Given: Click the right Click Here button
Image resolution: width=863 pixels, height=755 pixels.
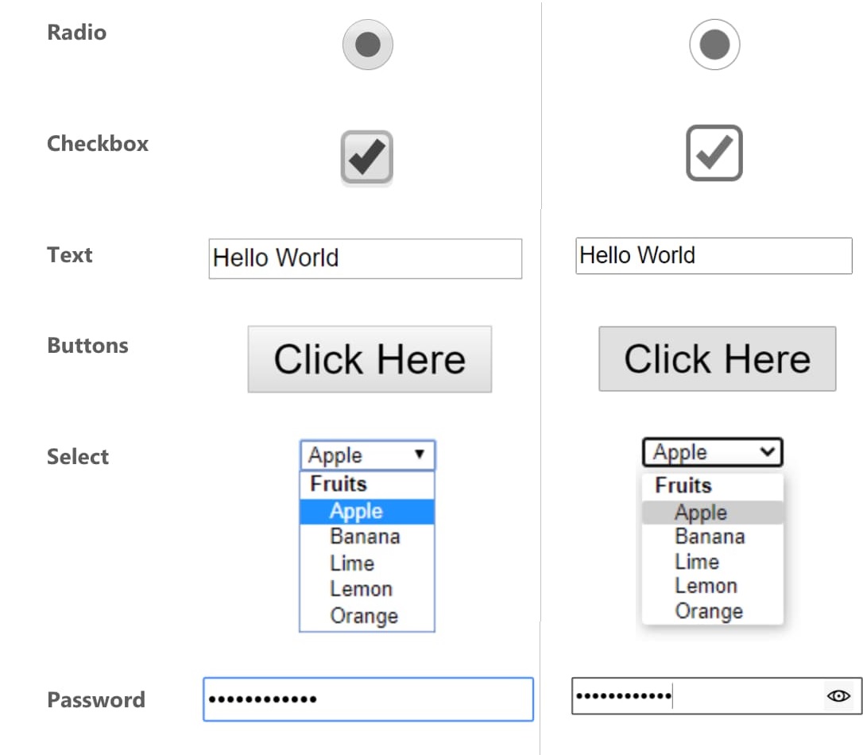Looking at the screenshot, I should coord(716,358).
